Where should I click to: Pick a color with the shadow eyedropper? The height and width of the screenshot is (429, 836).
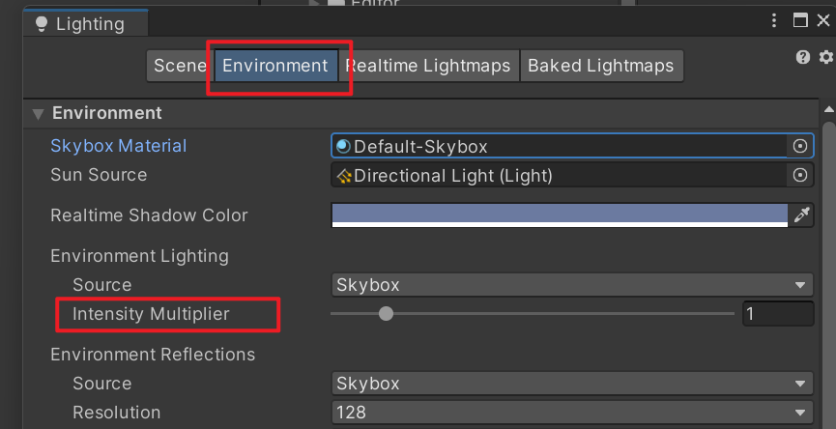(x=801, y=215)
